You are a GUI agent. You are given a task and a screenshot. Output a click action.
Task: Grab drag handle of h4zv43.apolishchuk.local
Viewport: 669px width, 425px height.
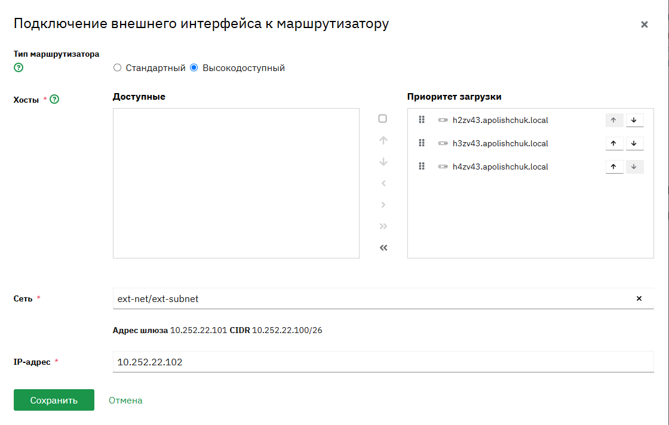click(x=422, y=167)
